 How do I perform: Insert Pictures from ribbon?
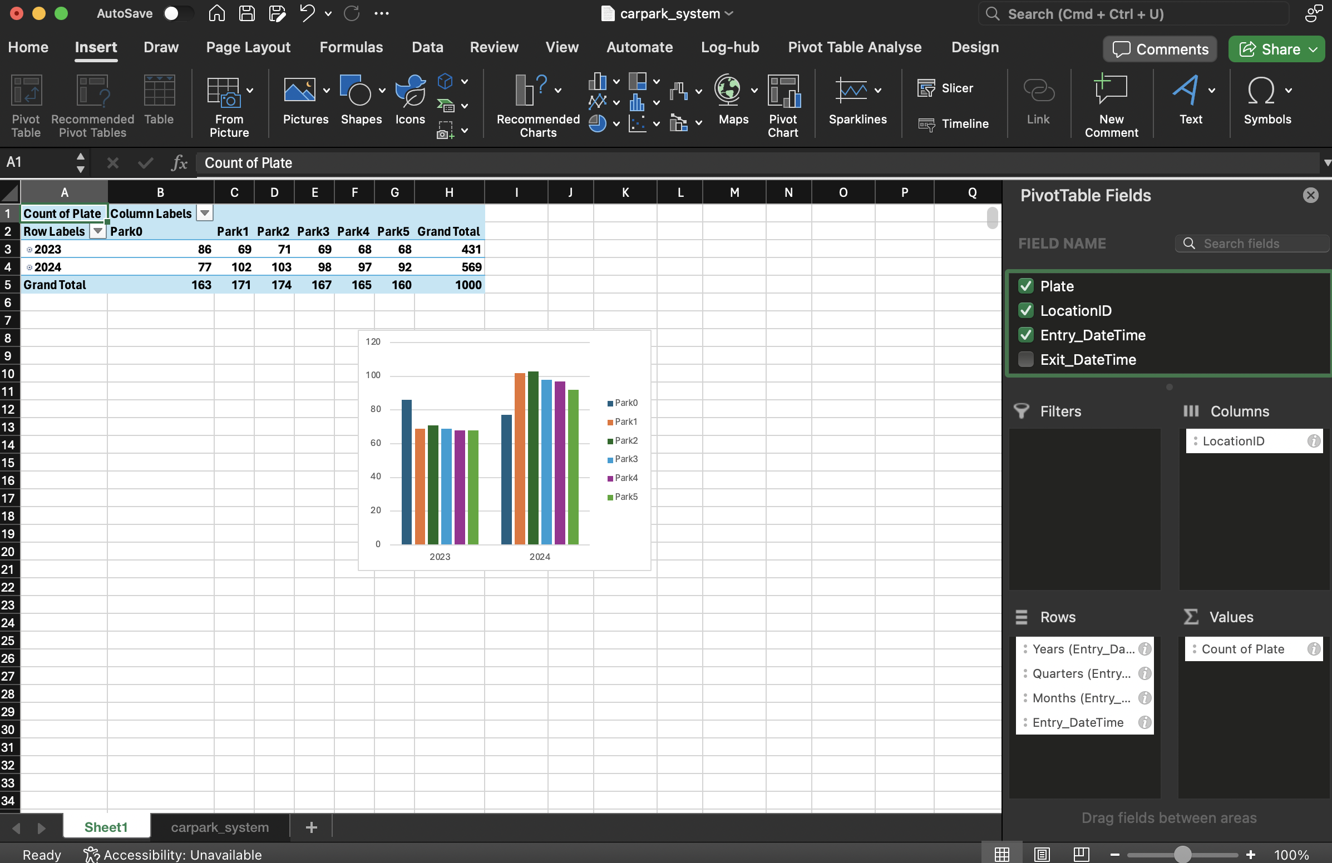[x=300, y=91]
